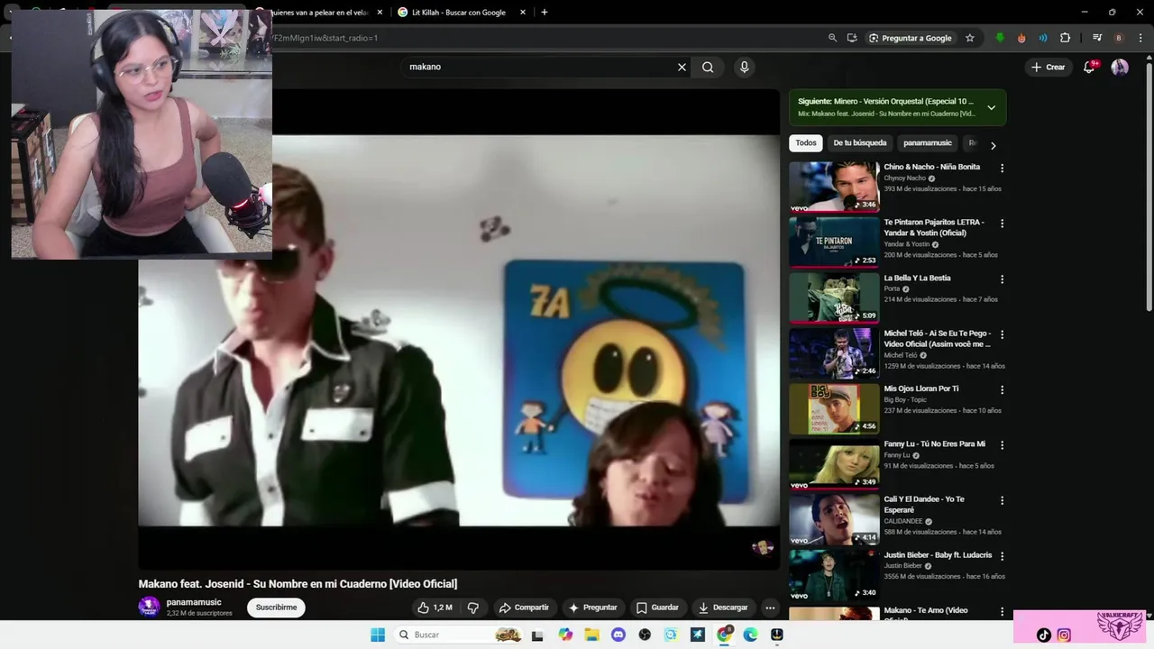This screenshot has height=649, width=1154.
Task: Select the panamamusic filter chip
Action: [928, 142]
